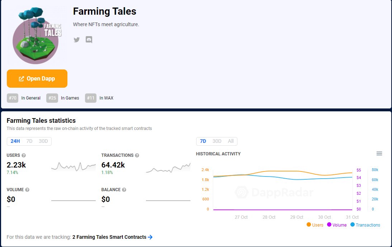This screenshot has height=247, width=392.
Task: Click the 27 Oct axis label
Action: tap(241, 217)
